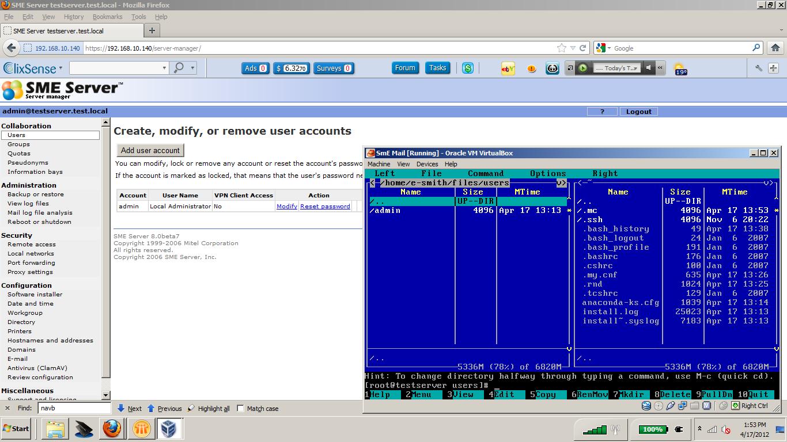
Task: Open the ClixSense search dropdown arrow
Action: (164, 67)
